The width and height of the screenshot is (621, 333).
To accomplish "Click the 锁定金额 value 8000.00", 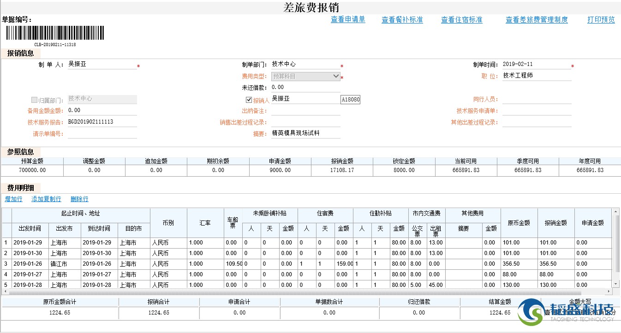I will pos(404,170).
